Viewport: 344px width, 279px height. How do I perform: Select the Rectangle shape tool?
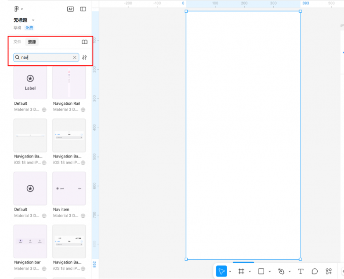[x=261, y=271]
